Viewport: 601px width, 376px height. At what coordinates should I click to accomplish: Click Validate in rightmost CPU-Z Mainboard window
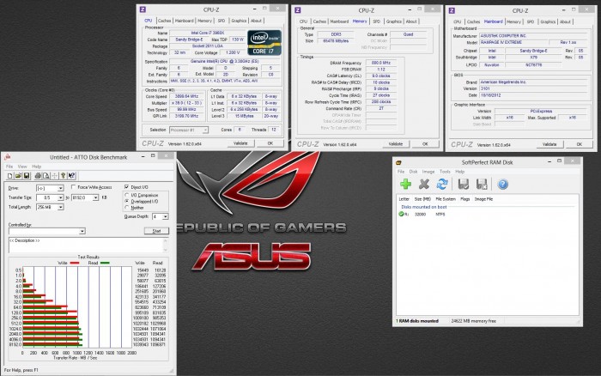click(x=549, y=144)
